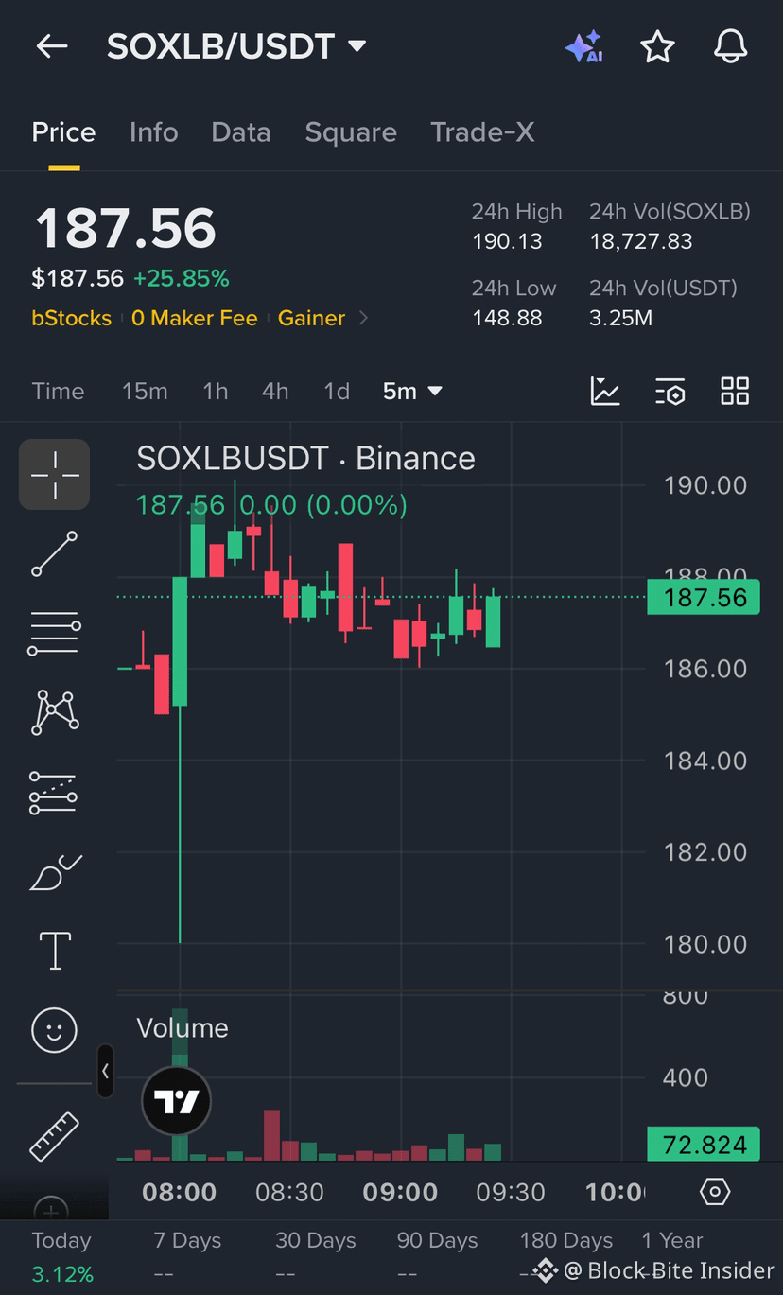The image size is (783, 1295).
Task: Tap the 90 Days performance entry
Action: tap(437, 1256)
